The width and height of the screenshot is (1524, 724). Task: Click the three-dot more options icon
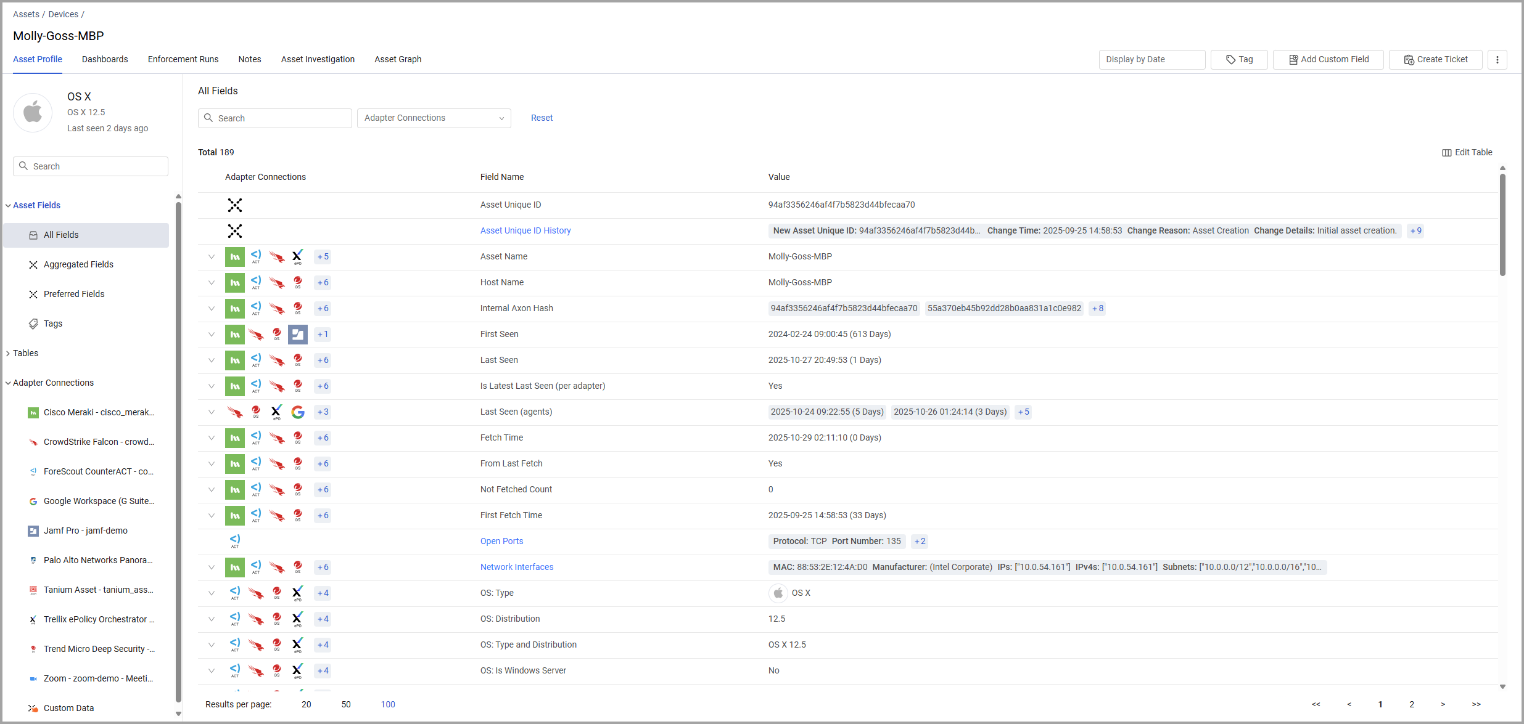[x=1497, y=60]
